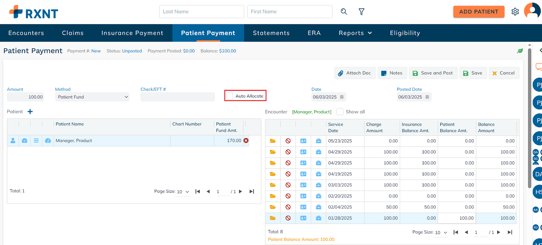Click the plus icon next to Patient
The width and height of the screenshot is (542, 245).
[30, 112]
